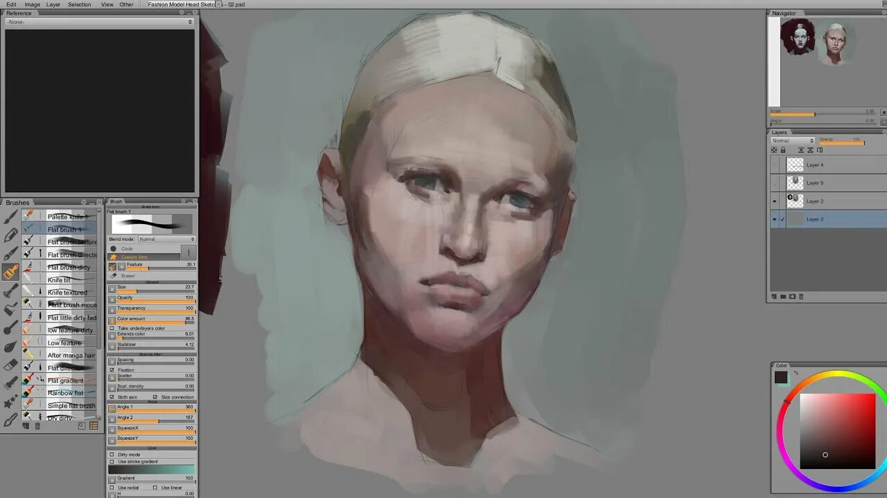Open the Selection menu
The height and width of the screenshot is (498, 887).
click(79, 4)
